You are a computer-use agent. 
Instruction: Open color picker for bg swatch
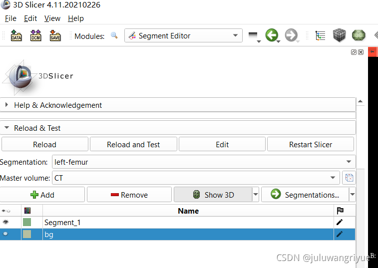(x=27, y=234)
